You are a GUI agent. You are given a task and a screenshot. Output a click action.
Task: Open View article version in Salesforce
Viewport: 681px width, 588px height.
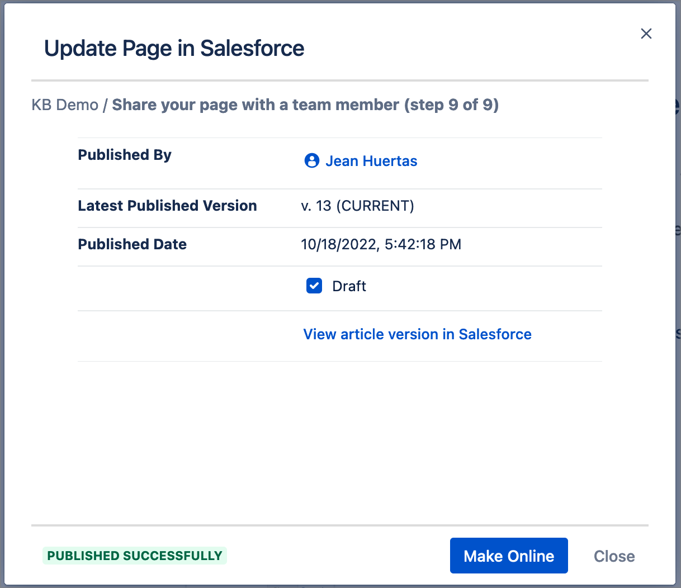[417, 334]
